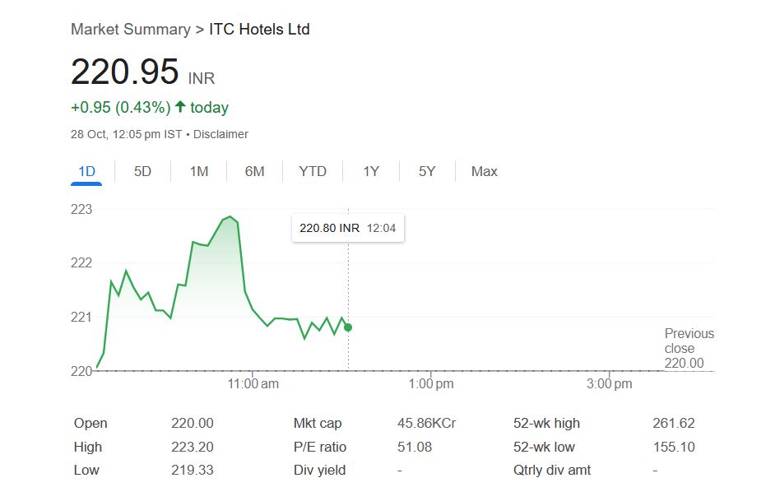The height and width of the screenshot is (501, 761).
Task: Show the 6M chart view
Action: (x=254, y=171)
